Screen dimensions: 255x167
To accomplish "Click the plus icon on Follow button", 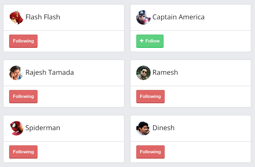I will (142, 41).
